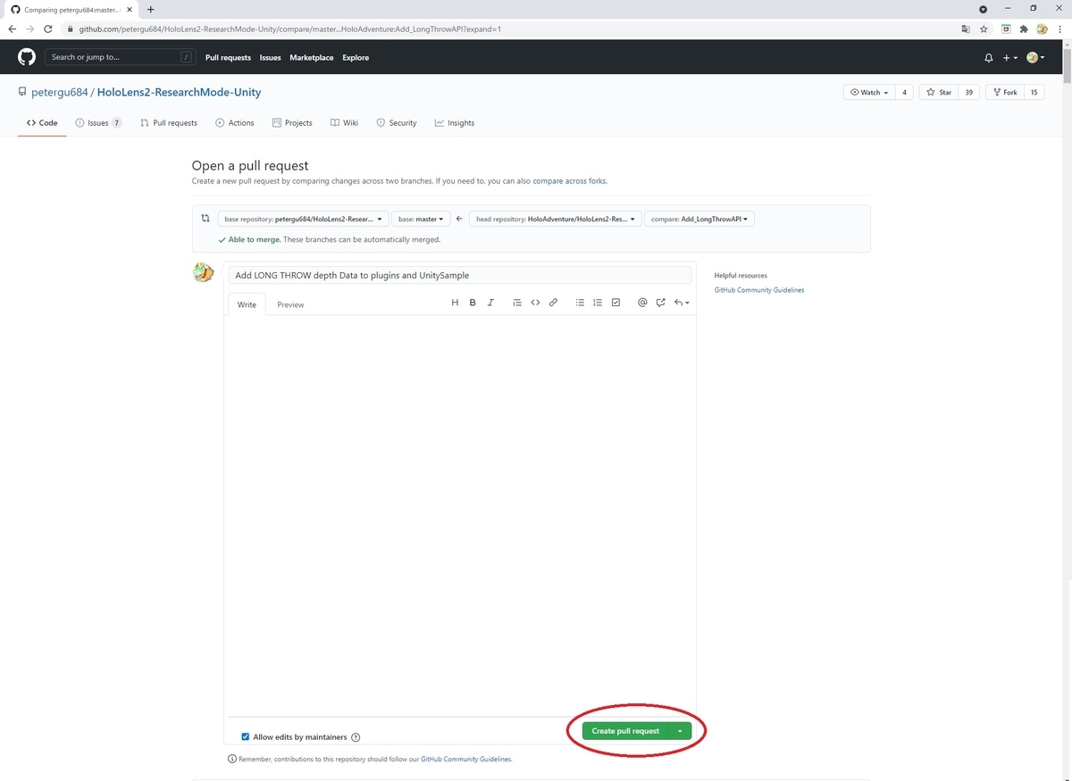The image size is (1072, 781).
Task: Insert code formatting
Action: click(x=535, y=303)
